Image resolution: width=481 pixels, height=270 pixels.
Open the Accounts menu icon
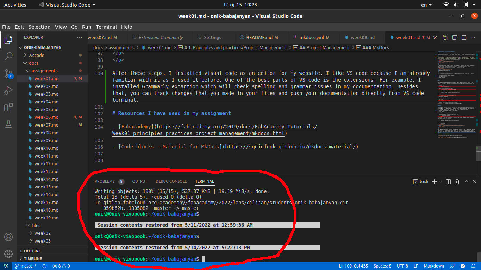pos(8,237)
